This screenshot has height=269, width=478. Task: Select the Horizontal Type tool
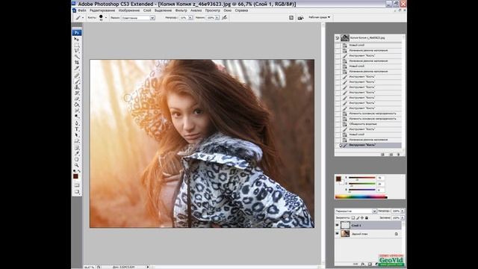pyautogui.click(x=76, y=129)
